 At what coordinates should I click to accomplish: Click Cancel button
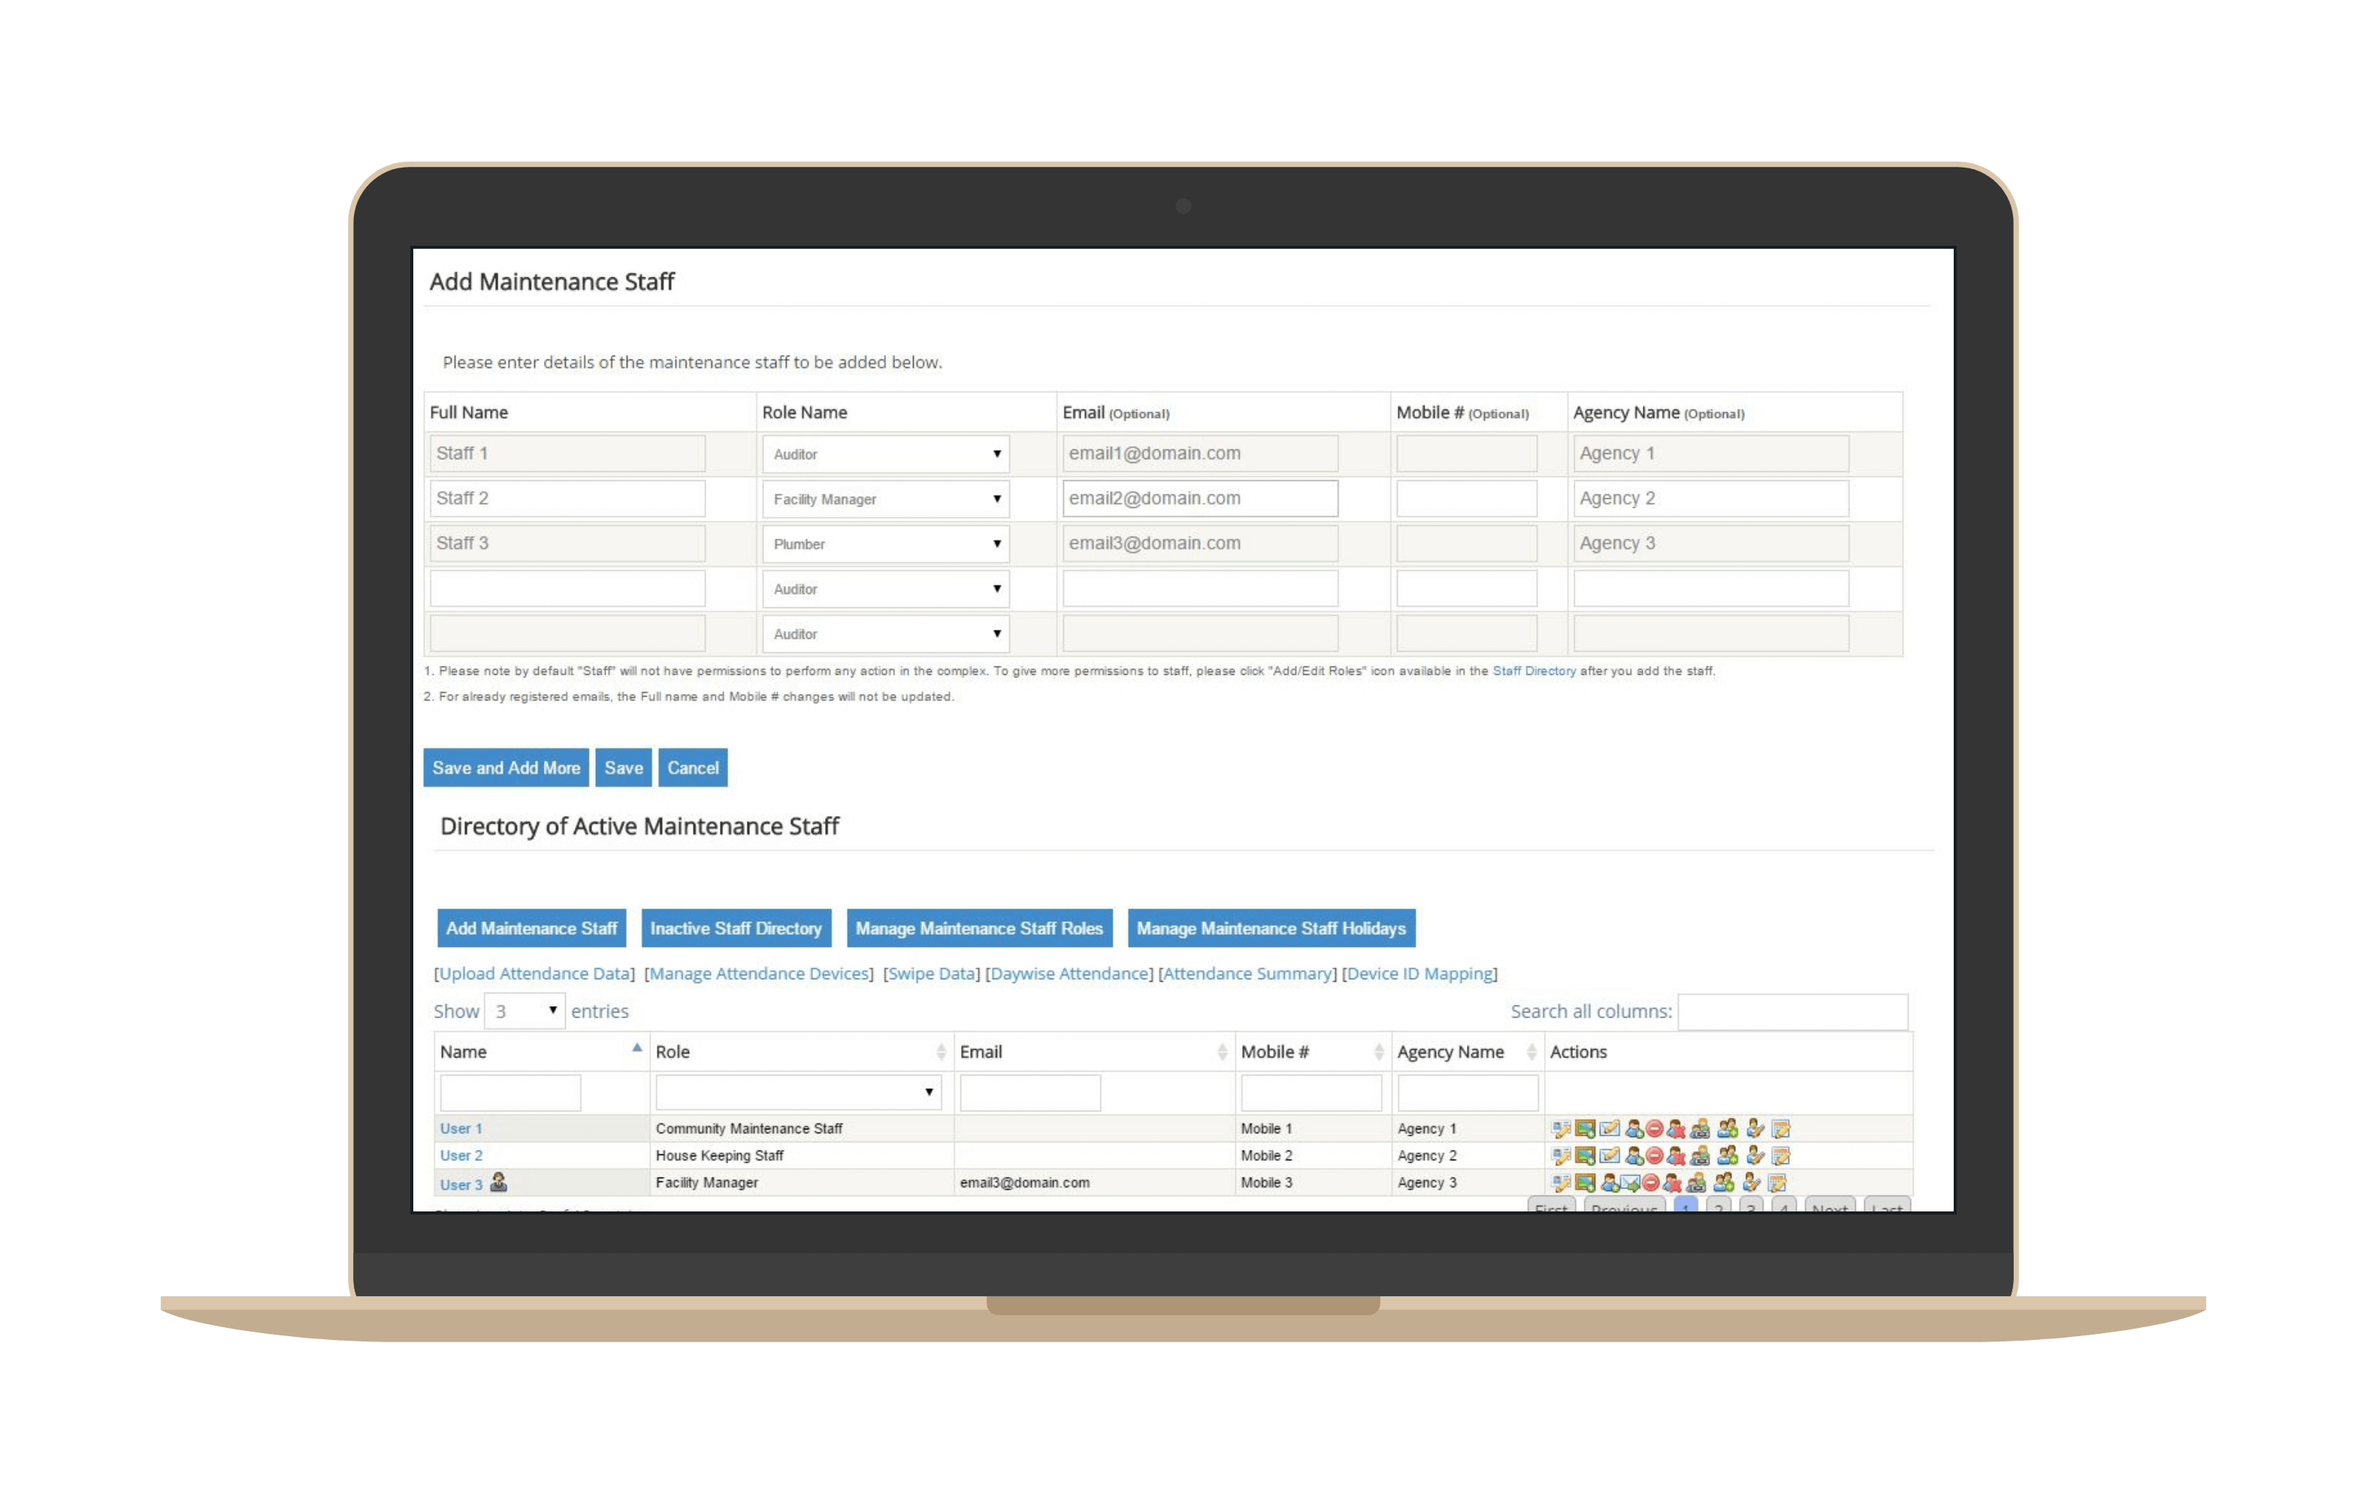[x=692, y=768]
